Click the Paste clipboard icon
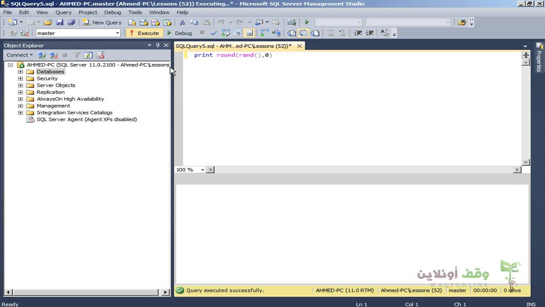 click(206, 22)
